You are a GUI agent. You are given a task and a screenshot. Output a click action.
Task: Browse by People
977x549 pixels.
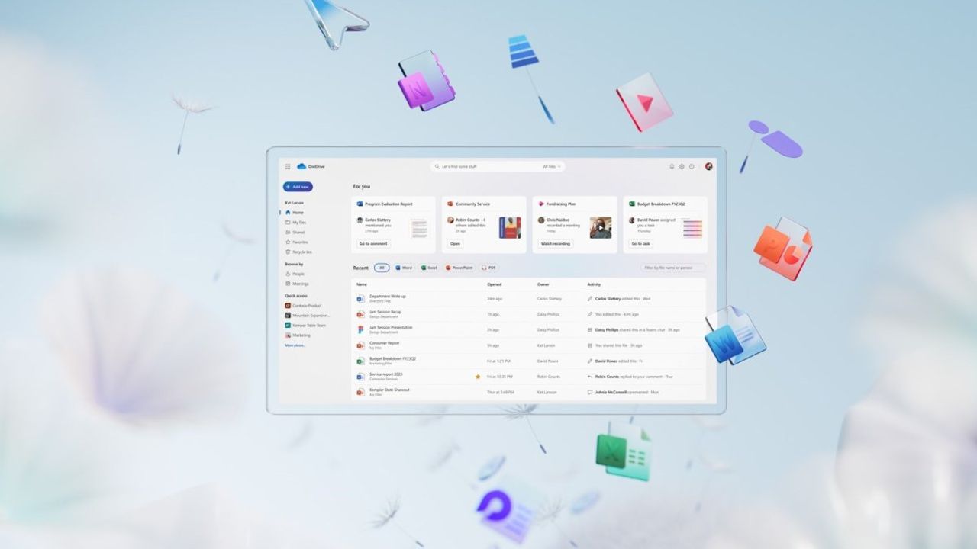point(295,274)
